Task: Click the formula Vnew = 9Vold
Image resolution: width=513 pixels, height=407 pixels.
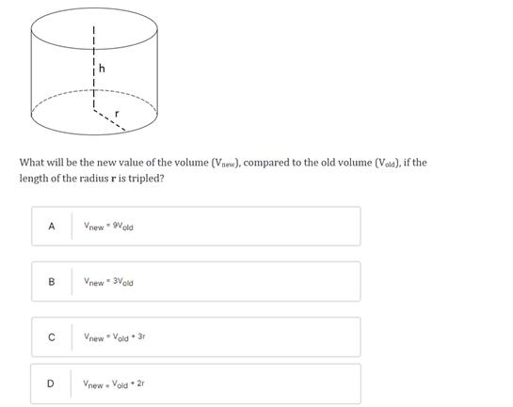Action: [x=108, y=226]
